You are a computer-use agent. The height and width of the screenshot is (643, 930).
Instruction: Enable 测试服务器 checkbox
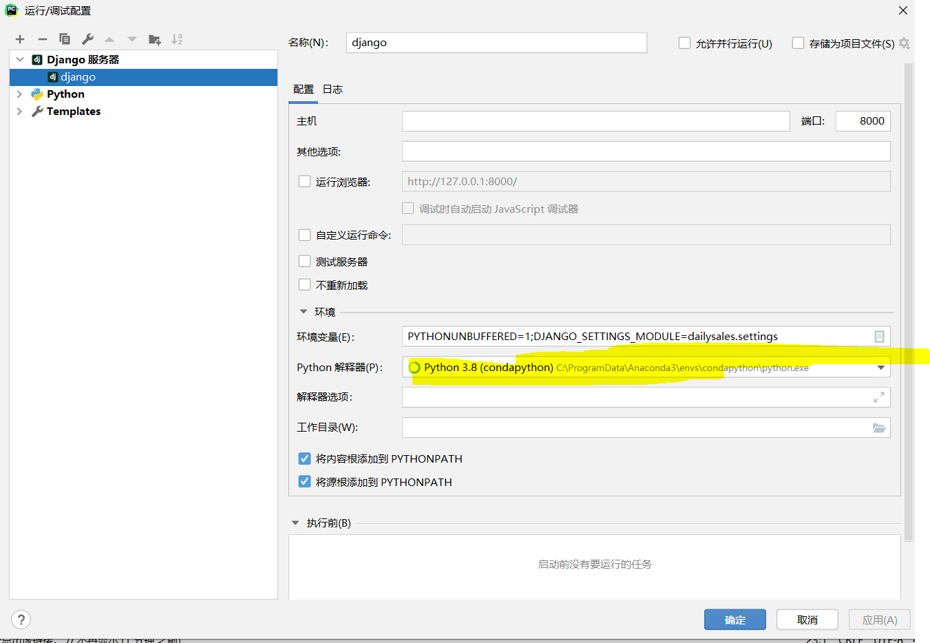point(304,262)
